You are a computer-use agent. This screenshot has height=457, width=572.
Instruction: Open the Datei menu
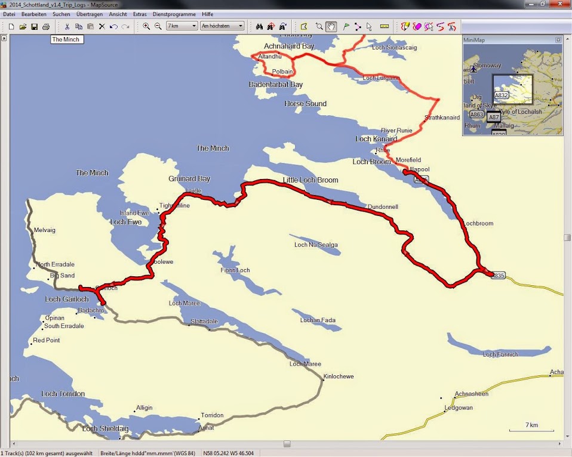tap(9, 14)
